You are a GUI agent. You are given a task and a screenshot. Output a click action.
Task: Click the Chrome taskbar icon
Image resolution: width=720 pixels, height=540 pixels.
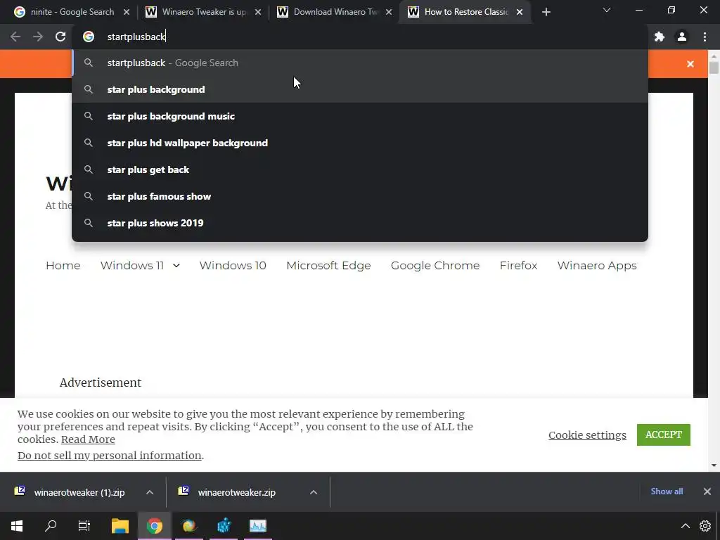(x=155, y=526)
